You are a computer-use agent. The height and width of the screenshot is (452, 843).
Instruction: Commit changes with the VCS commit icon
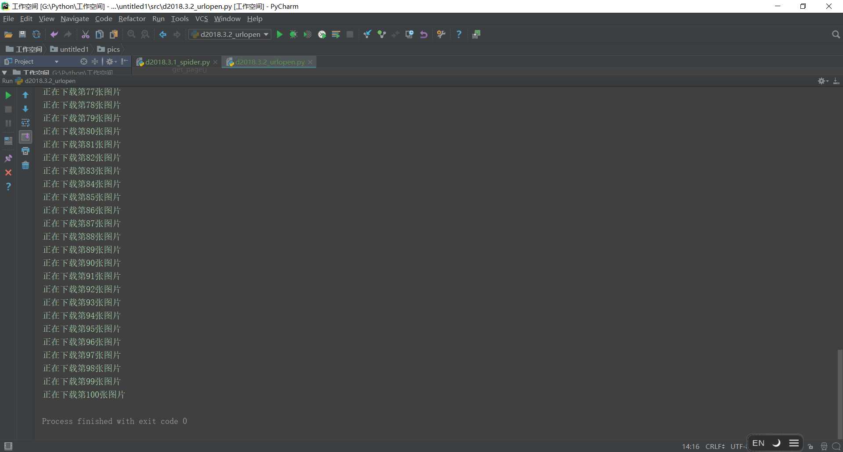pyautogui.click(x=382, y=34)
